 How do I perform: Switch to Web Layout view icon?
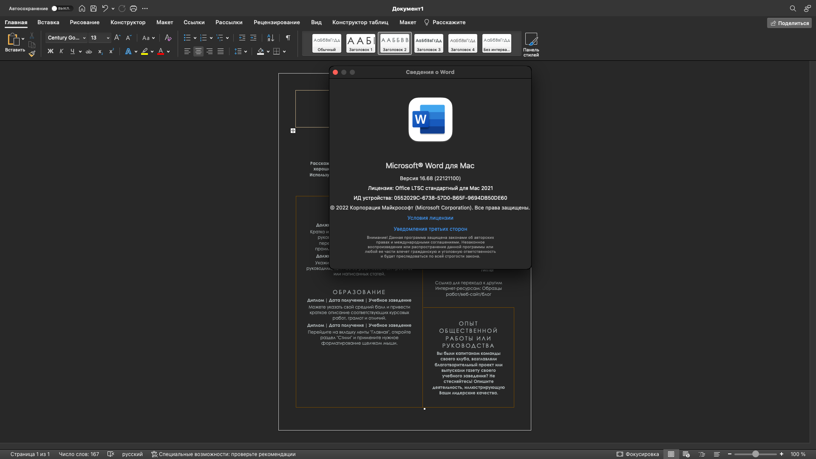pos(686,454)
